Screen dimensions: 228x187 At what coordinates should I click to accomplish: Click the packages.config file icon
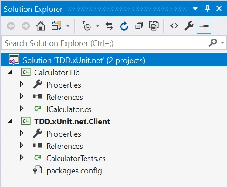pos(38,170)
